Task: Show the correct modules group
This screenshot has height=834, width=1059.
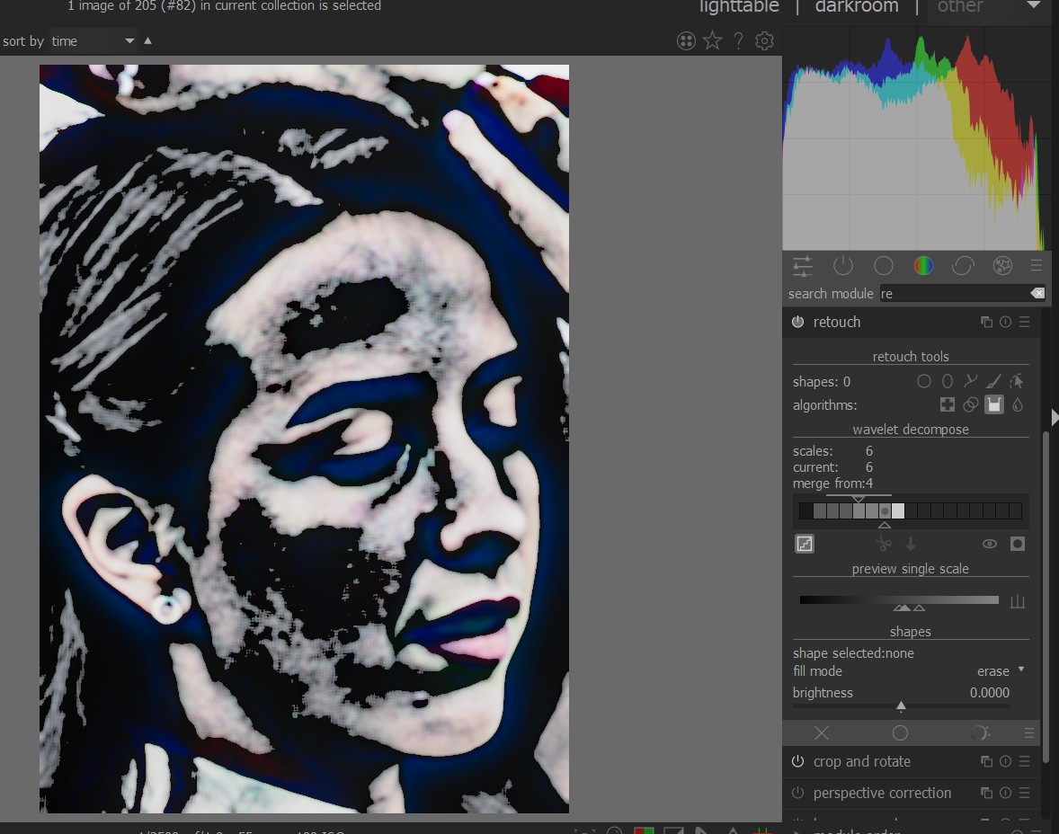Action: tap(963, 266)
